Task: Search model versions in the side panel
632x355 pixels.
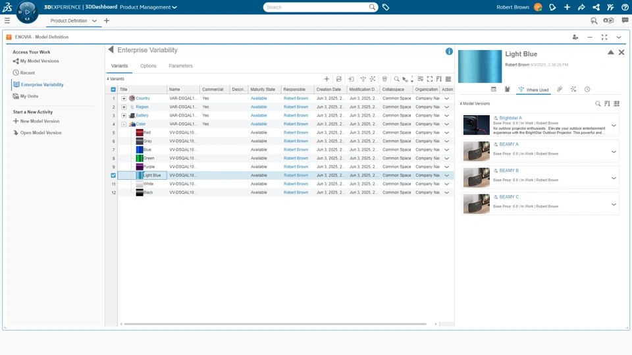Action: (598, 103)
